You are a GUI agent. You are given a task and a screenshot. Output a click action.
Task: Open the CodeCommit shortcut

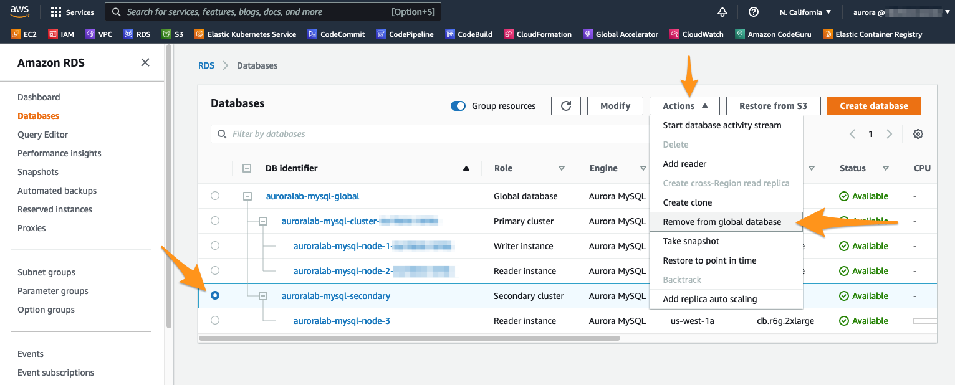pyautogui.click(x=336, y=34)
